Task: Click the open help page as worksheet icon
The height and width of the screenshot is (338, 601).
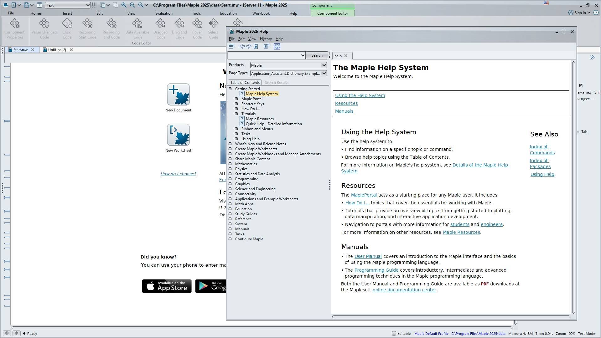Action: 267,46
